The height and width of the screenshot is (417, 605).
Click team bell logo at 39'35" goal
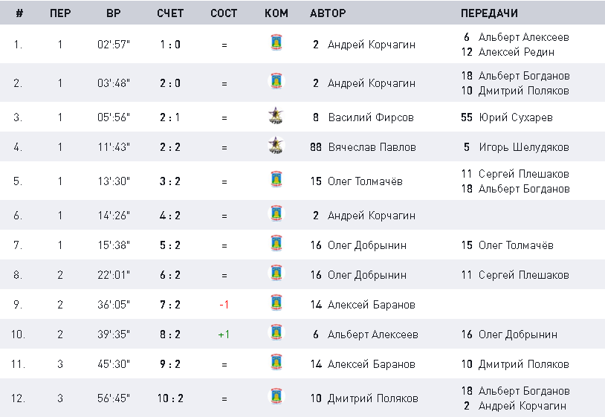pos(276,332)
